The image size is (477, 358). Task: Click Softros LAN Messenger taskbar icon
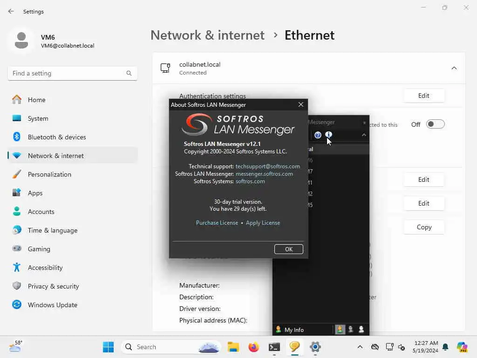tap(294, 347)
